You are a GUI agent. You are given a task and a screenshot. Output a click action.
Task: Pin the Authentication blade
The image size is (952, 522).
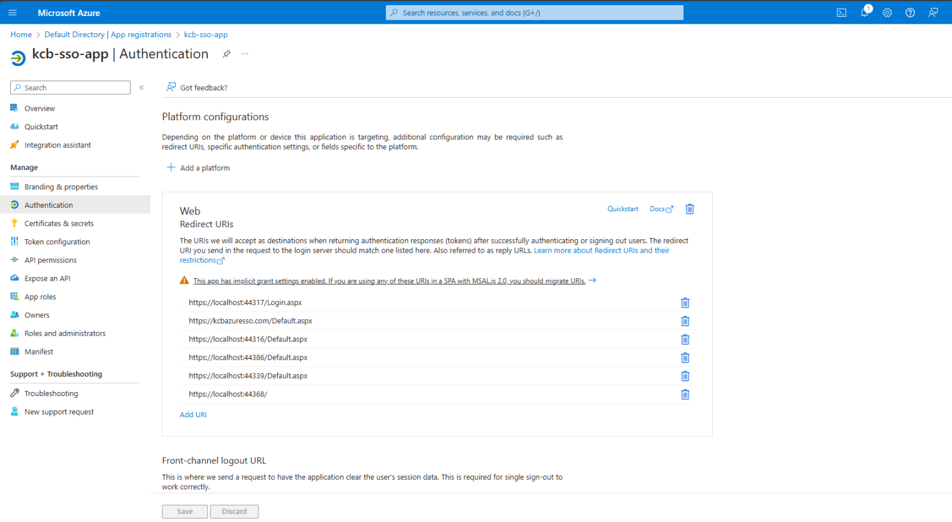point(226,54)
